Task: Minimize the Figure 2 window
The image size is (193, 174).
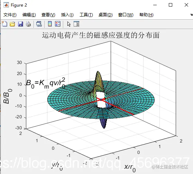Action: [x=155, y=5]
